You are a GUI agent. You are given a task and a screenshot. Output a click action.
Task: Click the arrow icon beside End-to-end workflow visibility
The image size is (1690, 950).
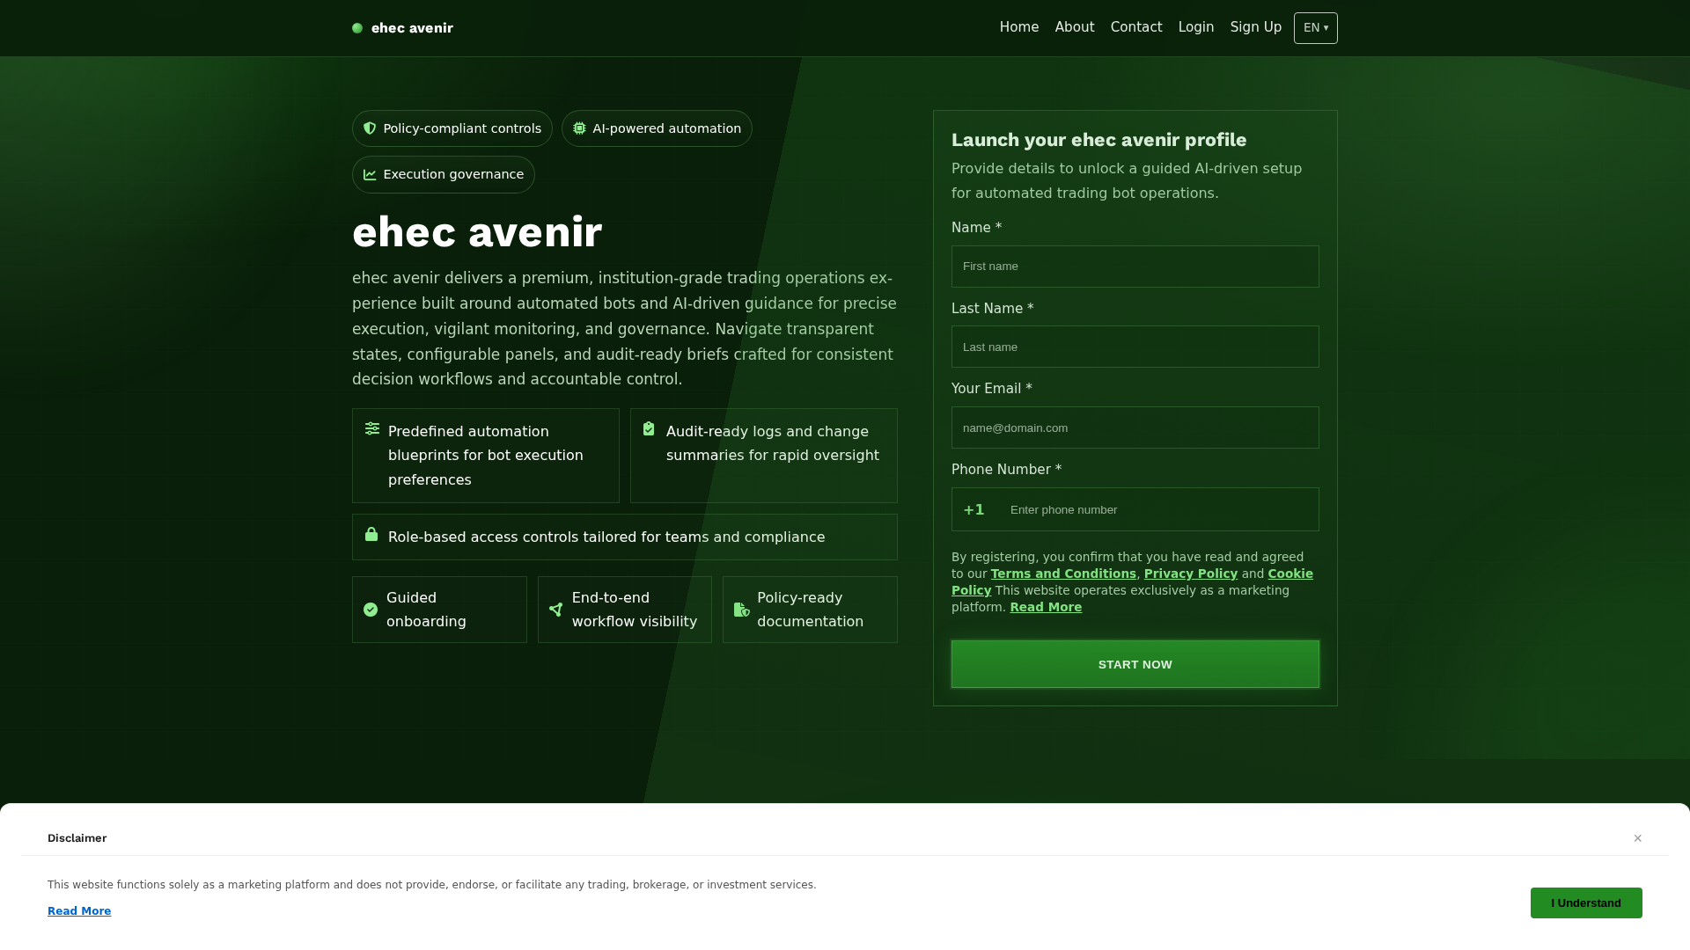555,610
